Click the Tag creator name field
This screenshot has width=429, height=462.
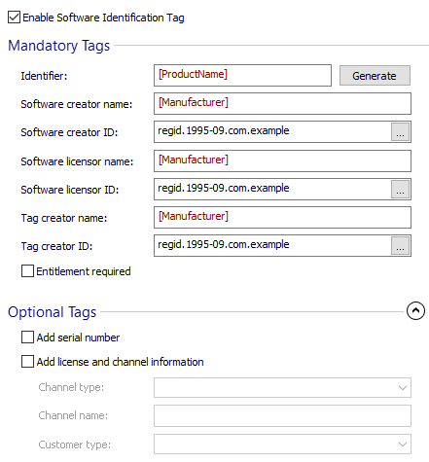tap(282, 218)
